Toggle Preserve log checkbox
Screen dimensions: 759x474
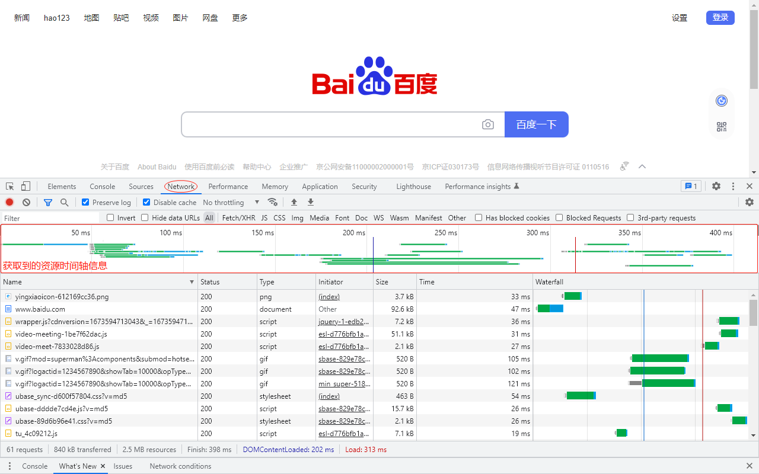(85, 202)
